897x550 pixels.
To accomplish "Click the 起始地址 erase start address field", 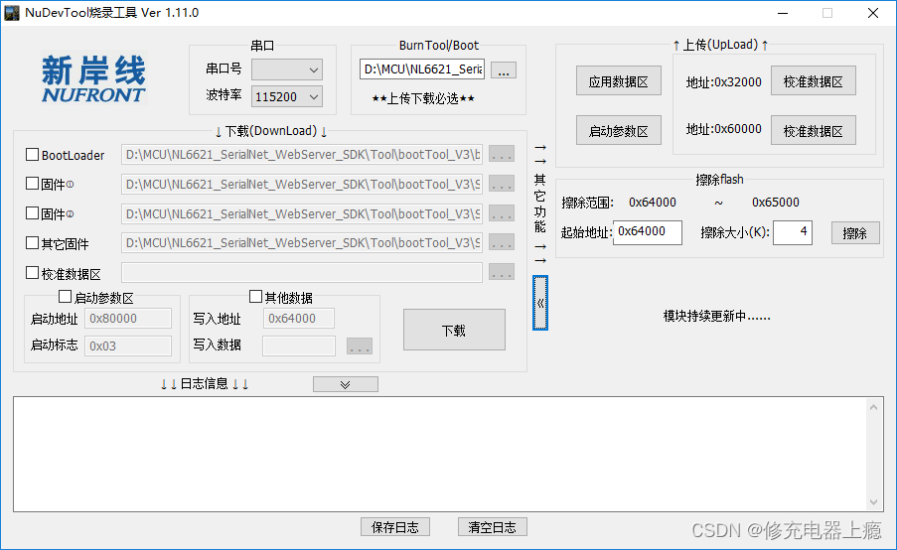I will (x=648, y=232).
